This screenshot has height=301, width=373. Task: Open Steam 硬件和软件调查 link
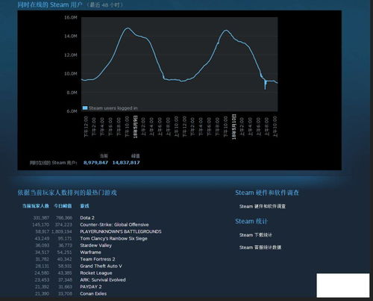[x=263, y=206]
